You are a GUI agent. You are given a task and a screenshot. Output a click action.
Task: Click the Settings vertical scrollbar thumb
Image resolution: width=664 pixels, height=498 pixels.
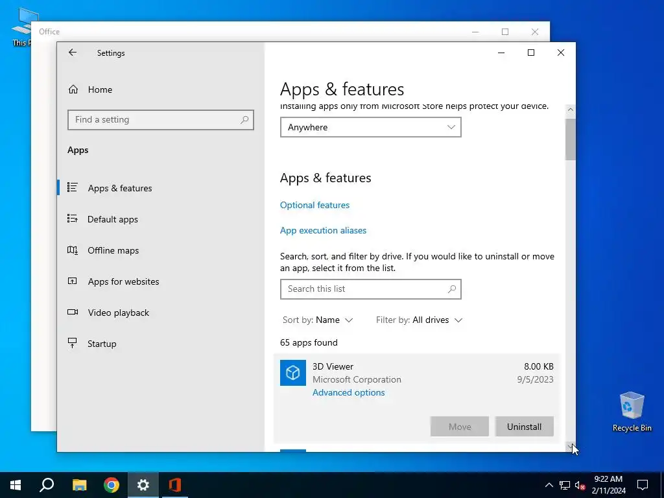tap(571, 139)
